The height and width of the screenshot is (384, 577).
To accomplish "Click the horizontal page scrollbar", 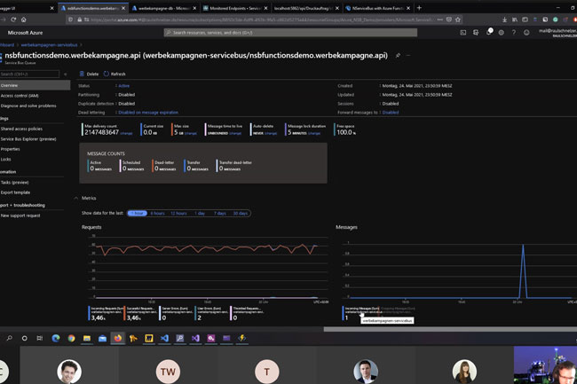I will [x=450, y=329].
